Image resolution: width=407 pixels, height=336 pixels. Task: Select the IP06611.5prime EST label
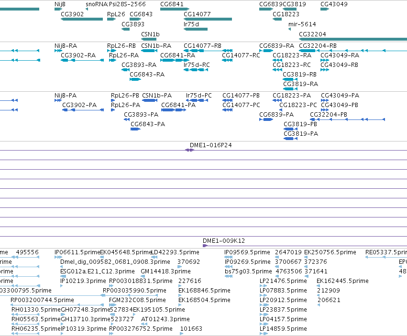(77, 252)
